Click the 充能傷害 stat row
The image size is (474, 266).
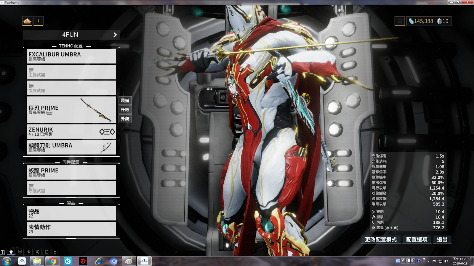[408, 156]
